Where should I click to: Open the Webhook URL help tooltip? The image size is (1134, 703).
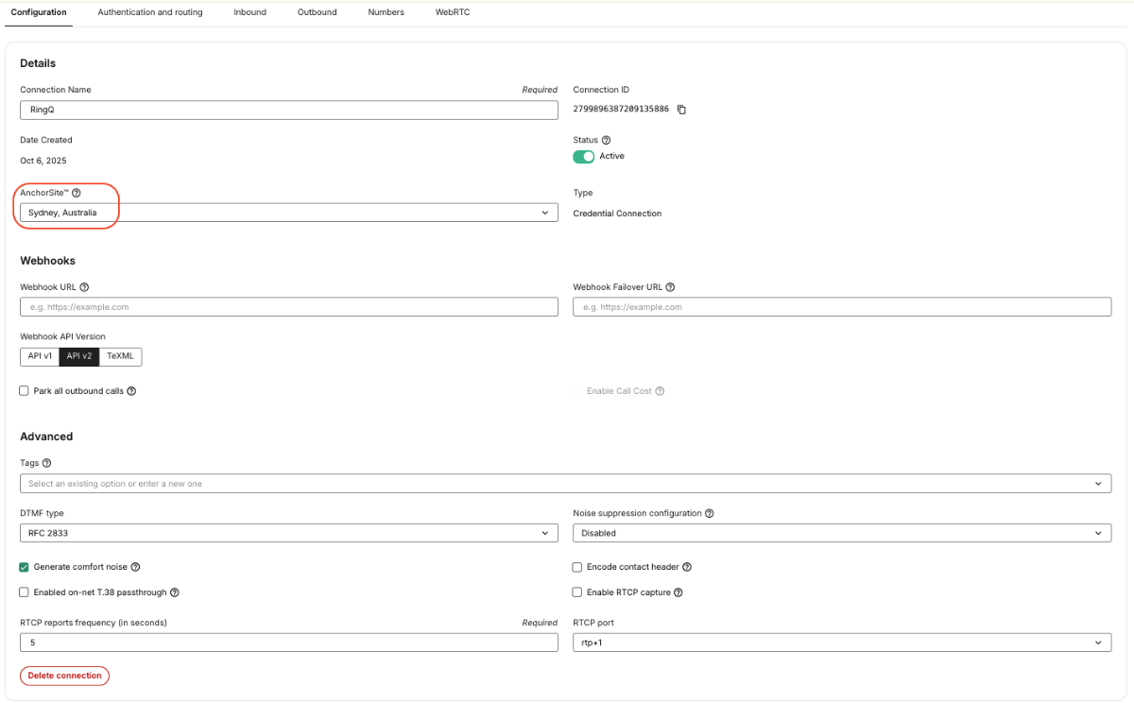click(x=84, y=286)
